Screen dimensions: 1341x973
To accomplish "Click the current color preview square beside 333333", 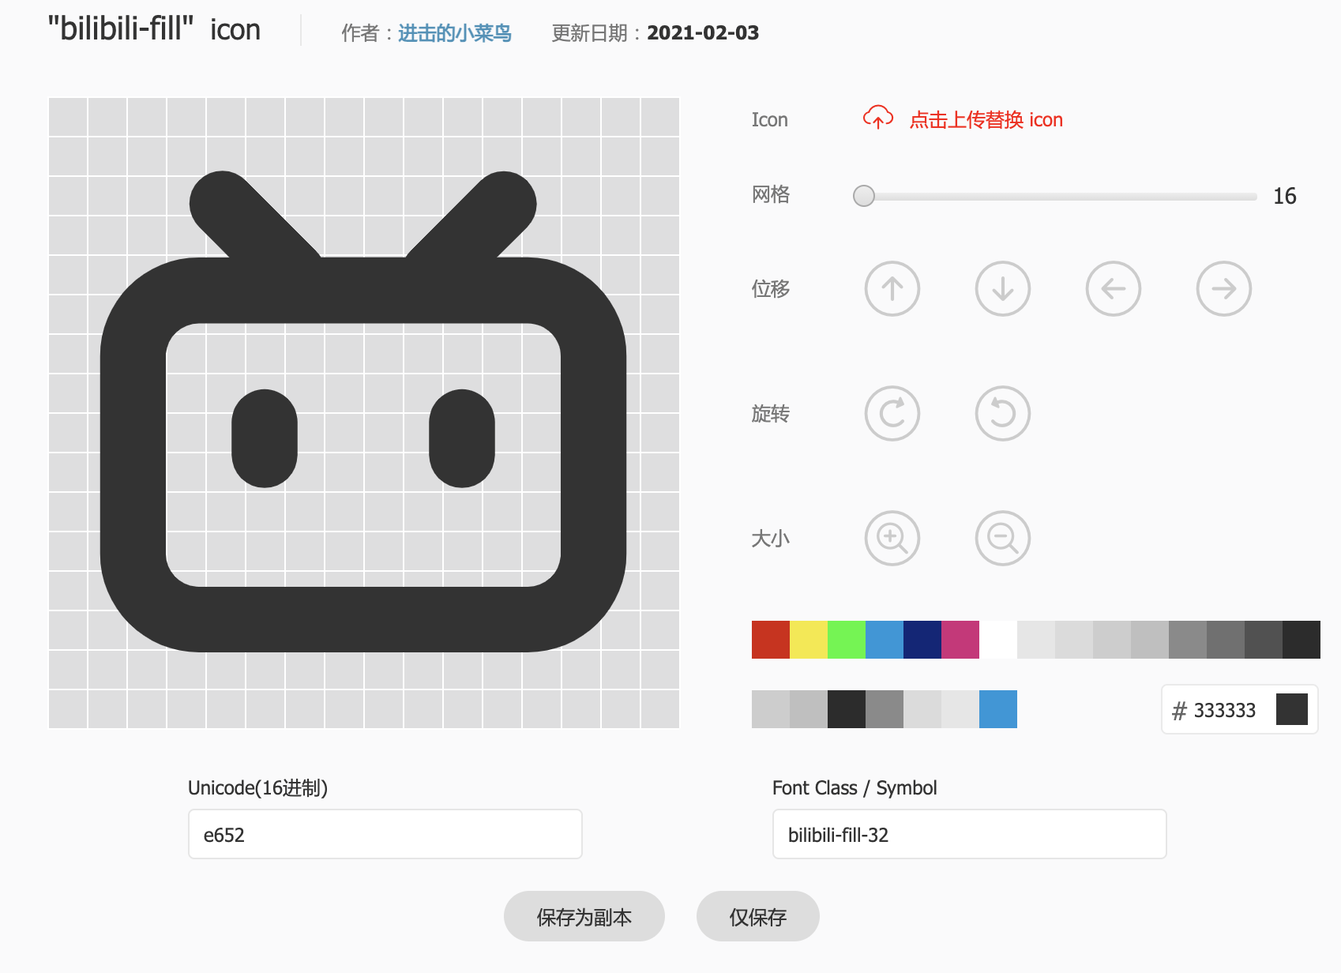I will point(1292,709).
